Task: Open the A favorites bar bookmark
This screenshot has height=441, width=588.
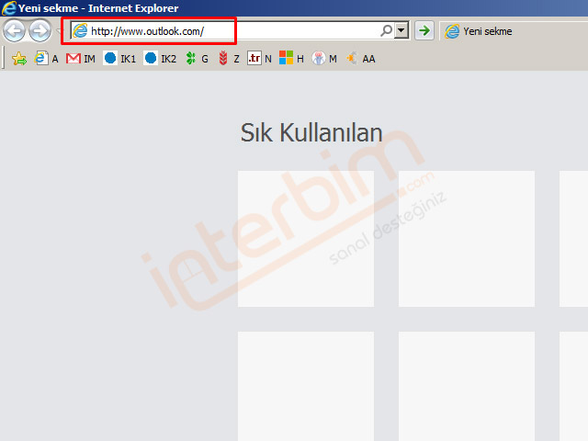Action: (x=47, y=59)
